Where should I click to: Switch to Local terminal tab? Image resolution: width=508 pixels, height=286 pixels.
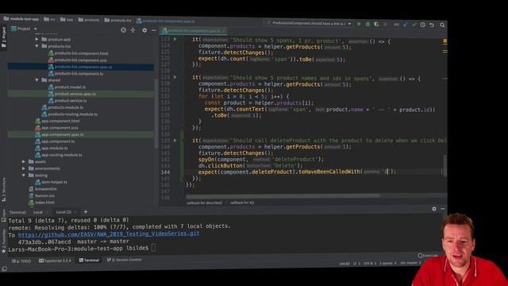pyautogui.click(x=38, y=212)
